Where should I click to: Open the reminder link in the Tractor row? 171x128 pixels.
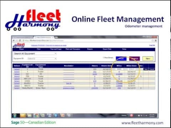pos(69,84)
